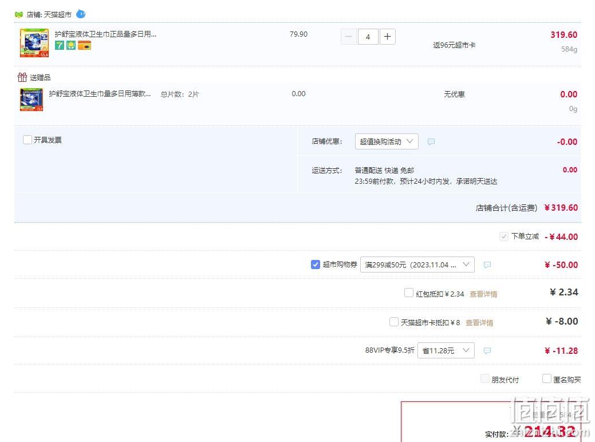Click the unit price 79.90

(x=298, y=34)
